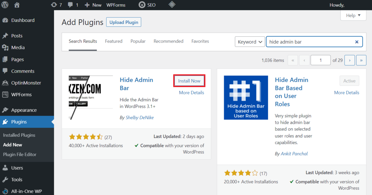The width and height of the screenshot is (372, 195).
Task: Expand the Help panel
Action: pos(353,15)
